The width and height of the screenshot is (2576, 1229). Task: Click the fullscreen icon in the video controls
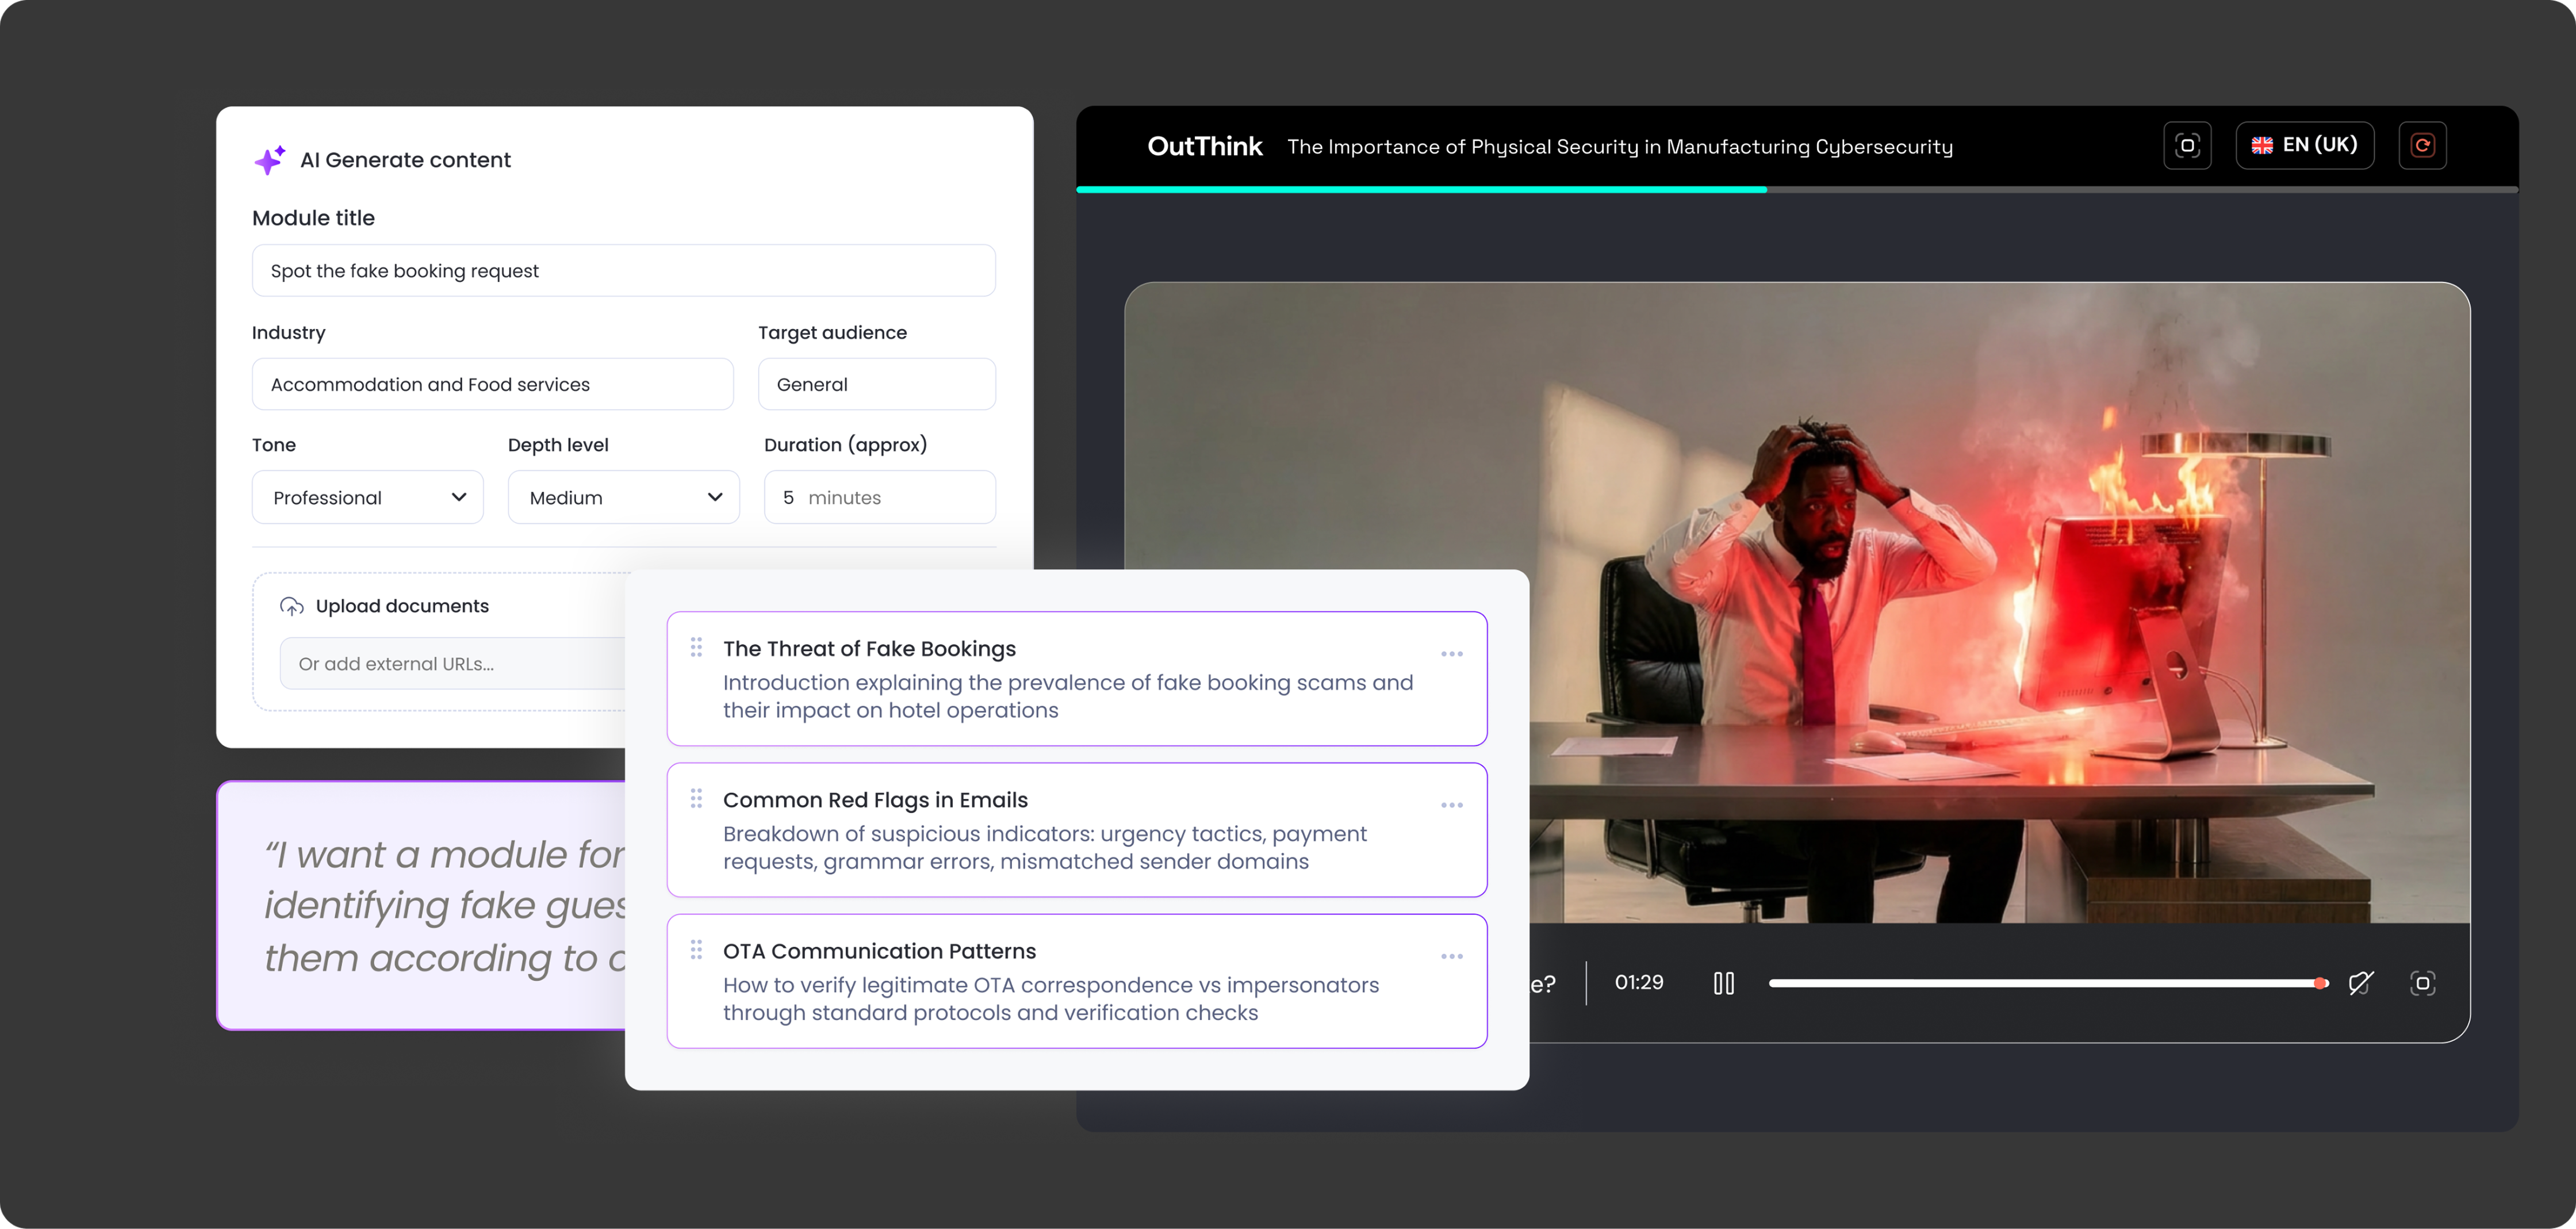click(x=2422, y=983)
